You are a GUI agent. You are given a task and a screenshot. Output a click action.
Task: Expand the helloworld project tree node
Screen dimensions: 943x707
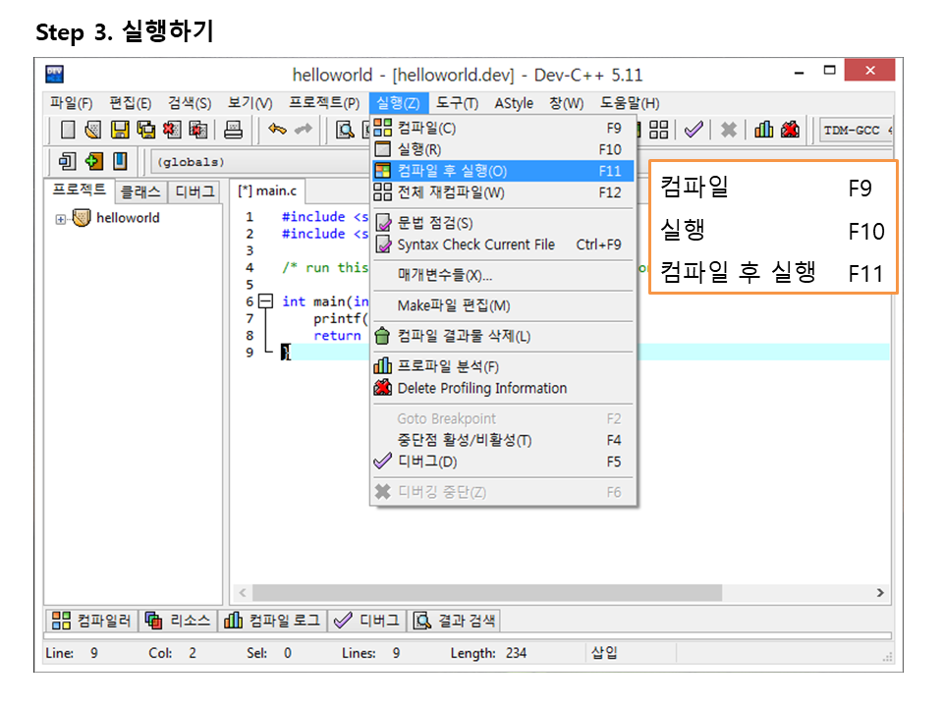point(60,219)
